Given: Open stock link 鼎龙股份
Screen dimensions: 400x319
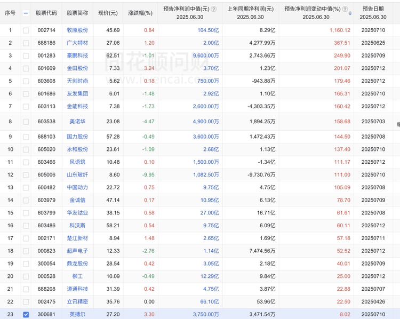Looking at the screenshot, I should click(x=77, y=264).
